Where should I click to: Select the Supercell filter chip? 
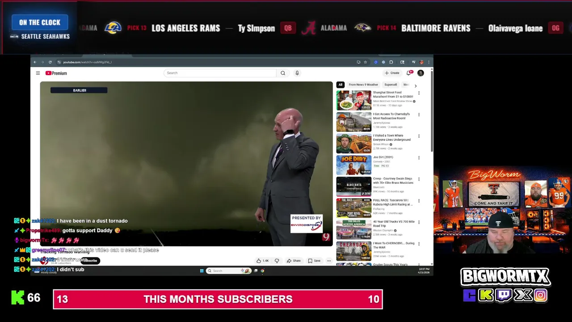coord(391,85)
